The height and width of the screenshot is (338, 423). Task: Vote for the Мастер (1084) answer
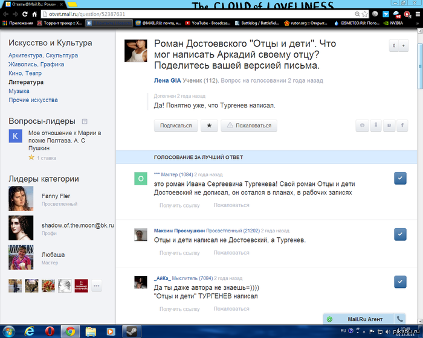tap(400, 178)
